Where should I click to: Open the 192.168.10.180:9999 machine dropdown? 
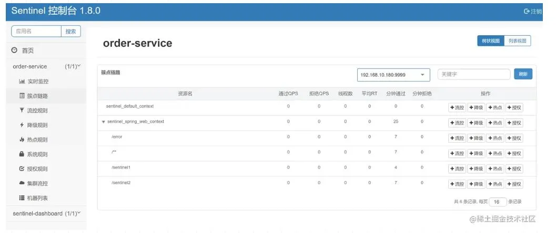pos(393,75)
